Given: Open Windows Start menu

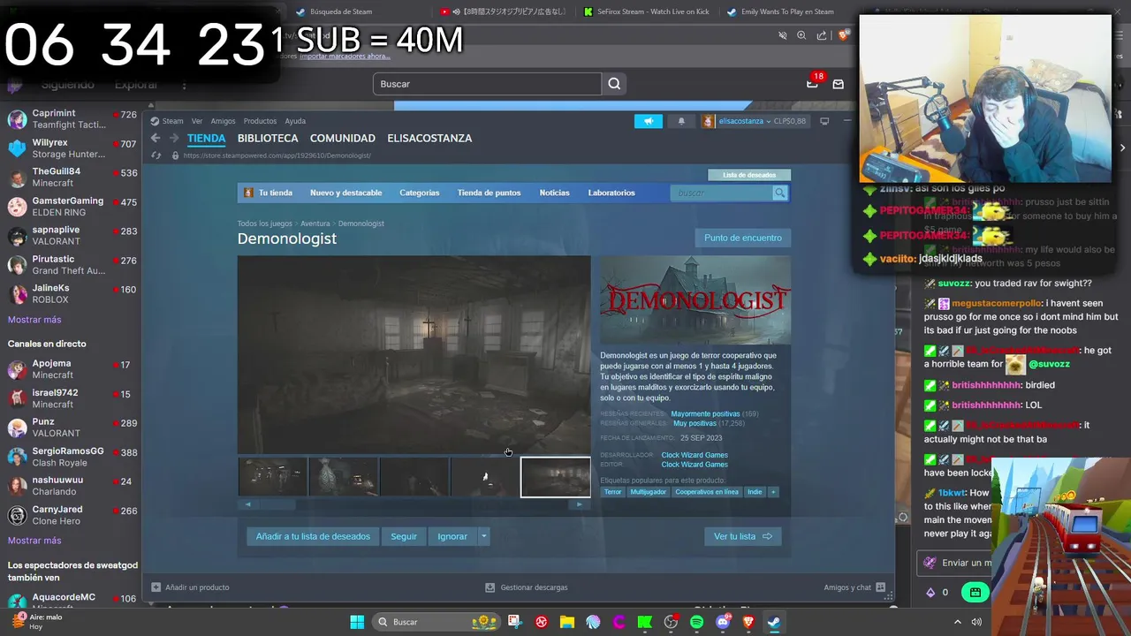Looking at the screenshot, I should [x=357, y=622].
